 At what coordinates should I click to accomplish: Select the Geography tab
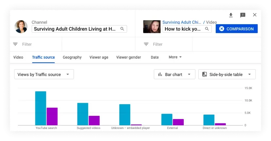[72, 57]
